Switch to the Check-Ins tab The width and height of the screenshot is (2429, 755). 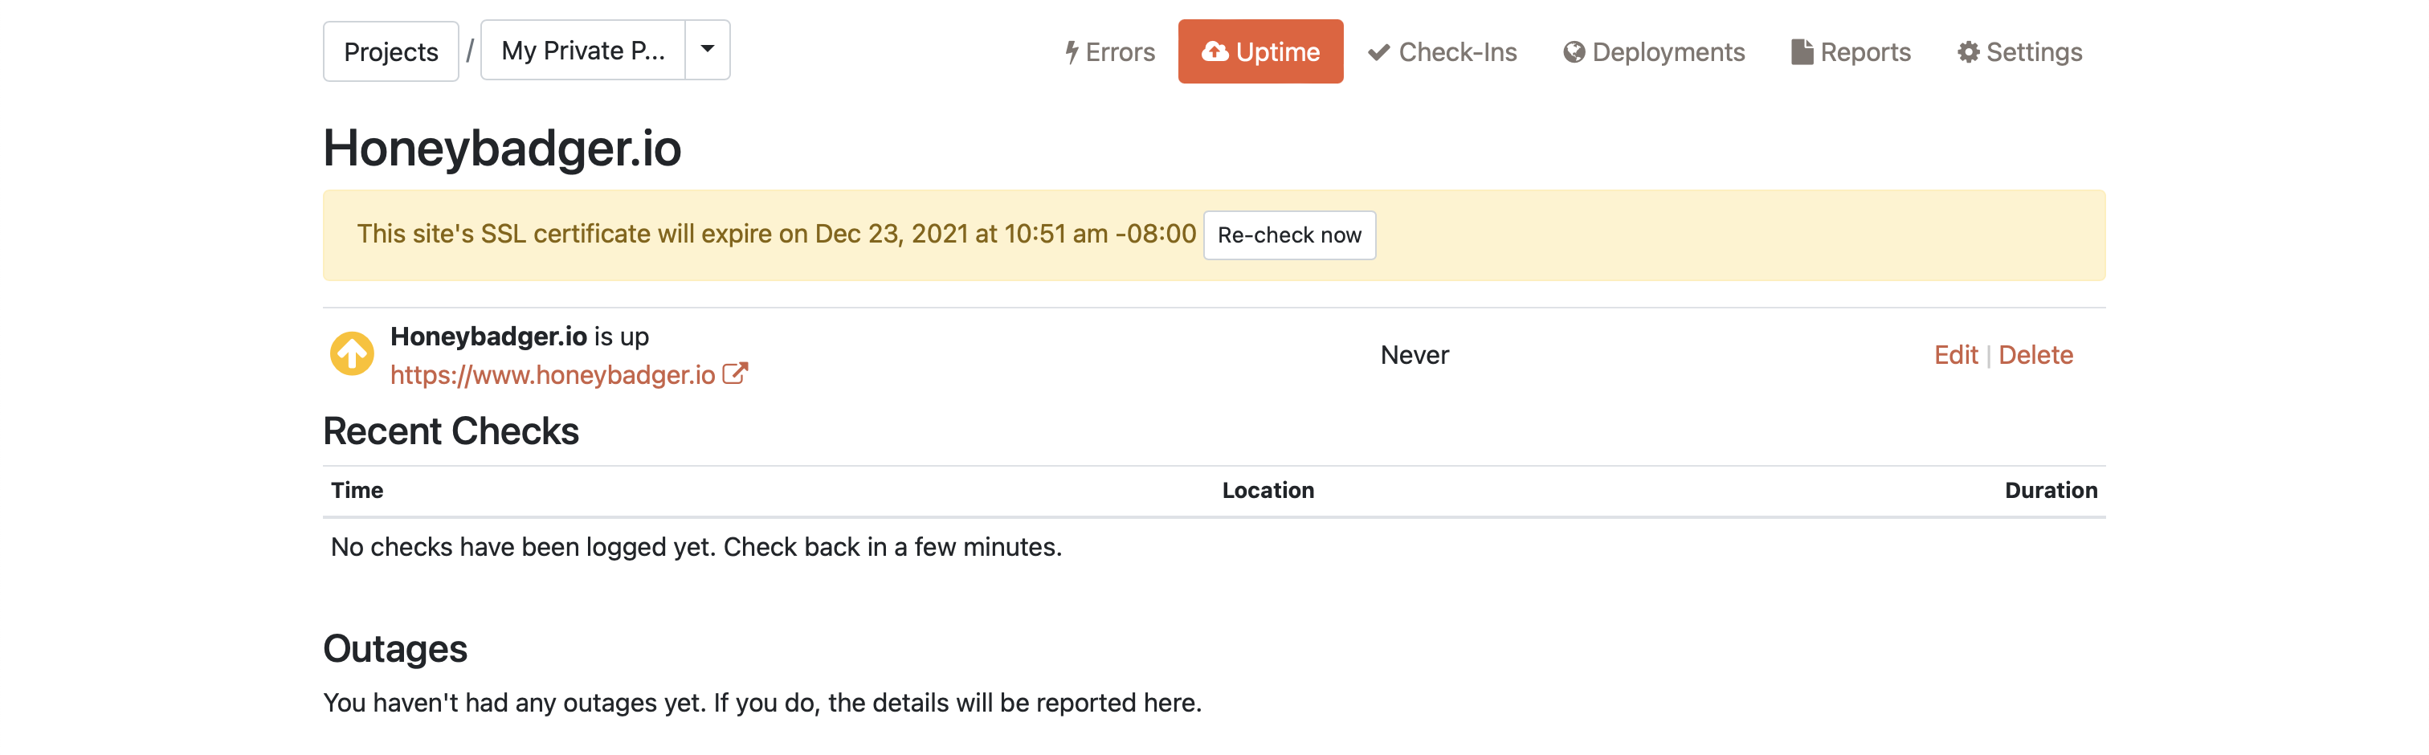pos(1443,52)
